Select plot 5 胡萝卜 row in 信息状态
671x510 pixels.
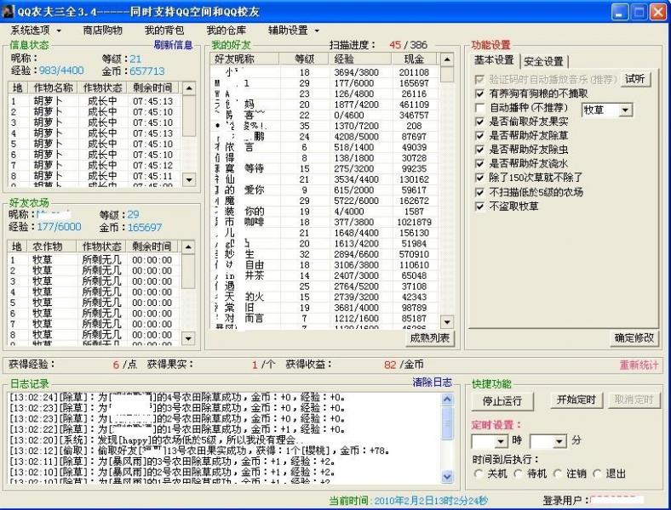(95, 144)
